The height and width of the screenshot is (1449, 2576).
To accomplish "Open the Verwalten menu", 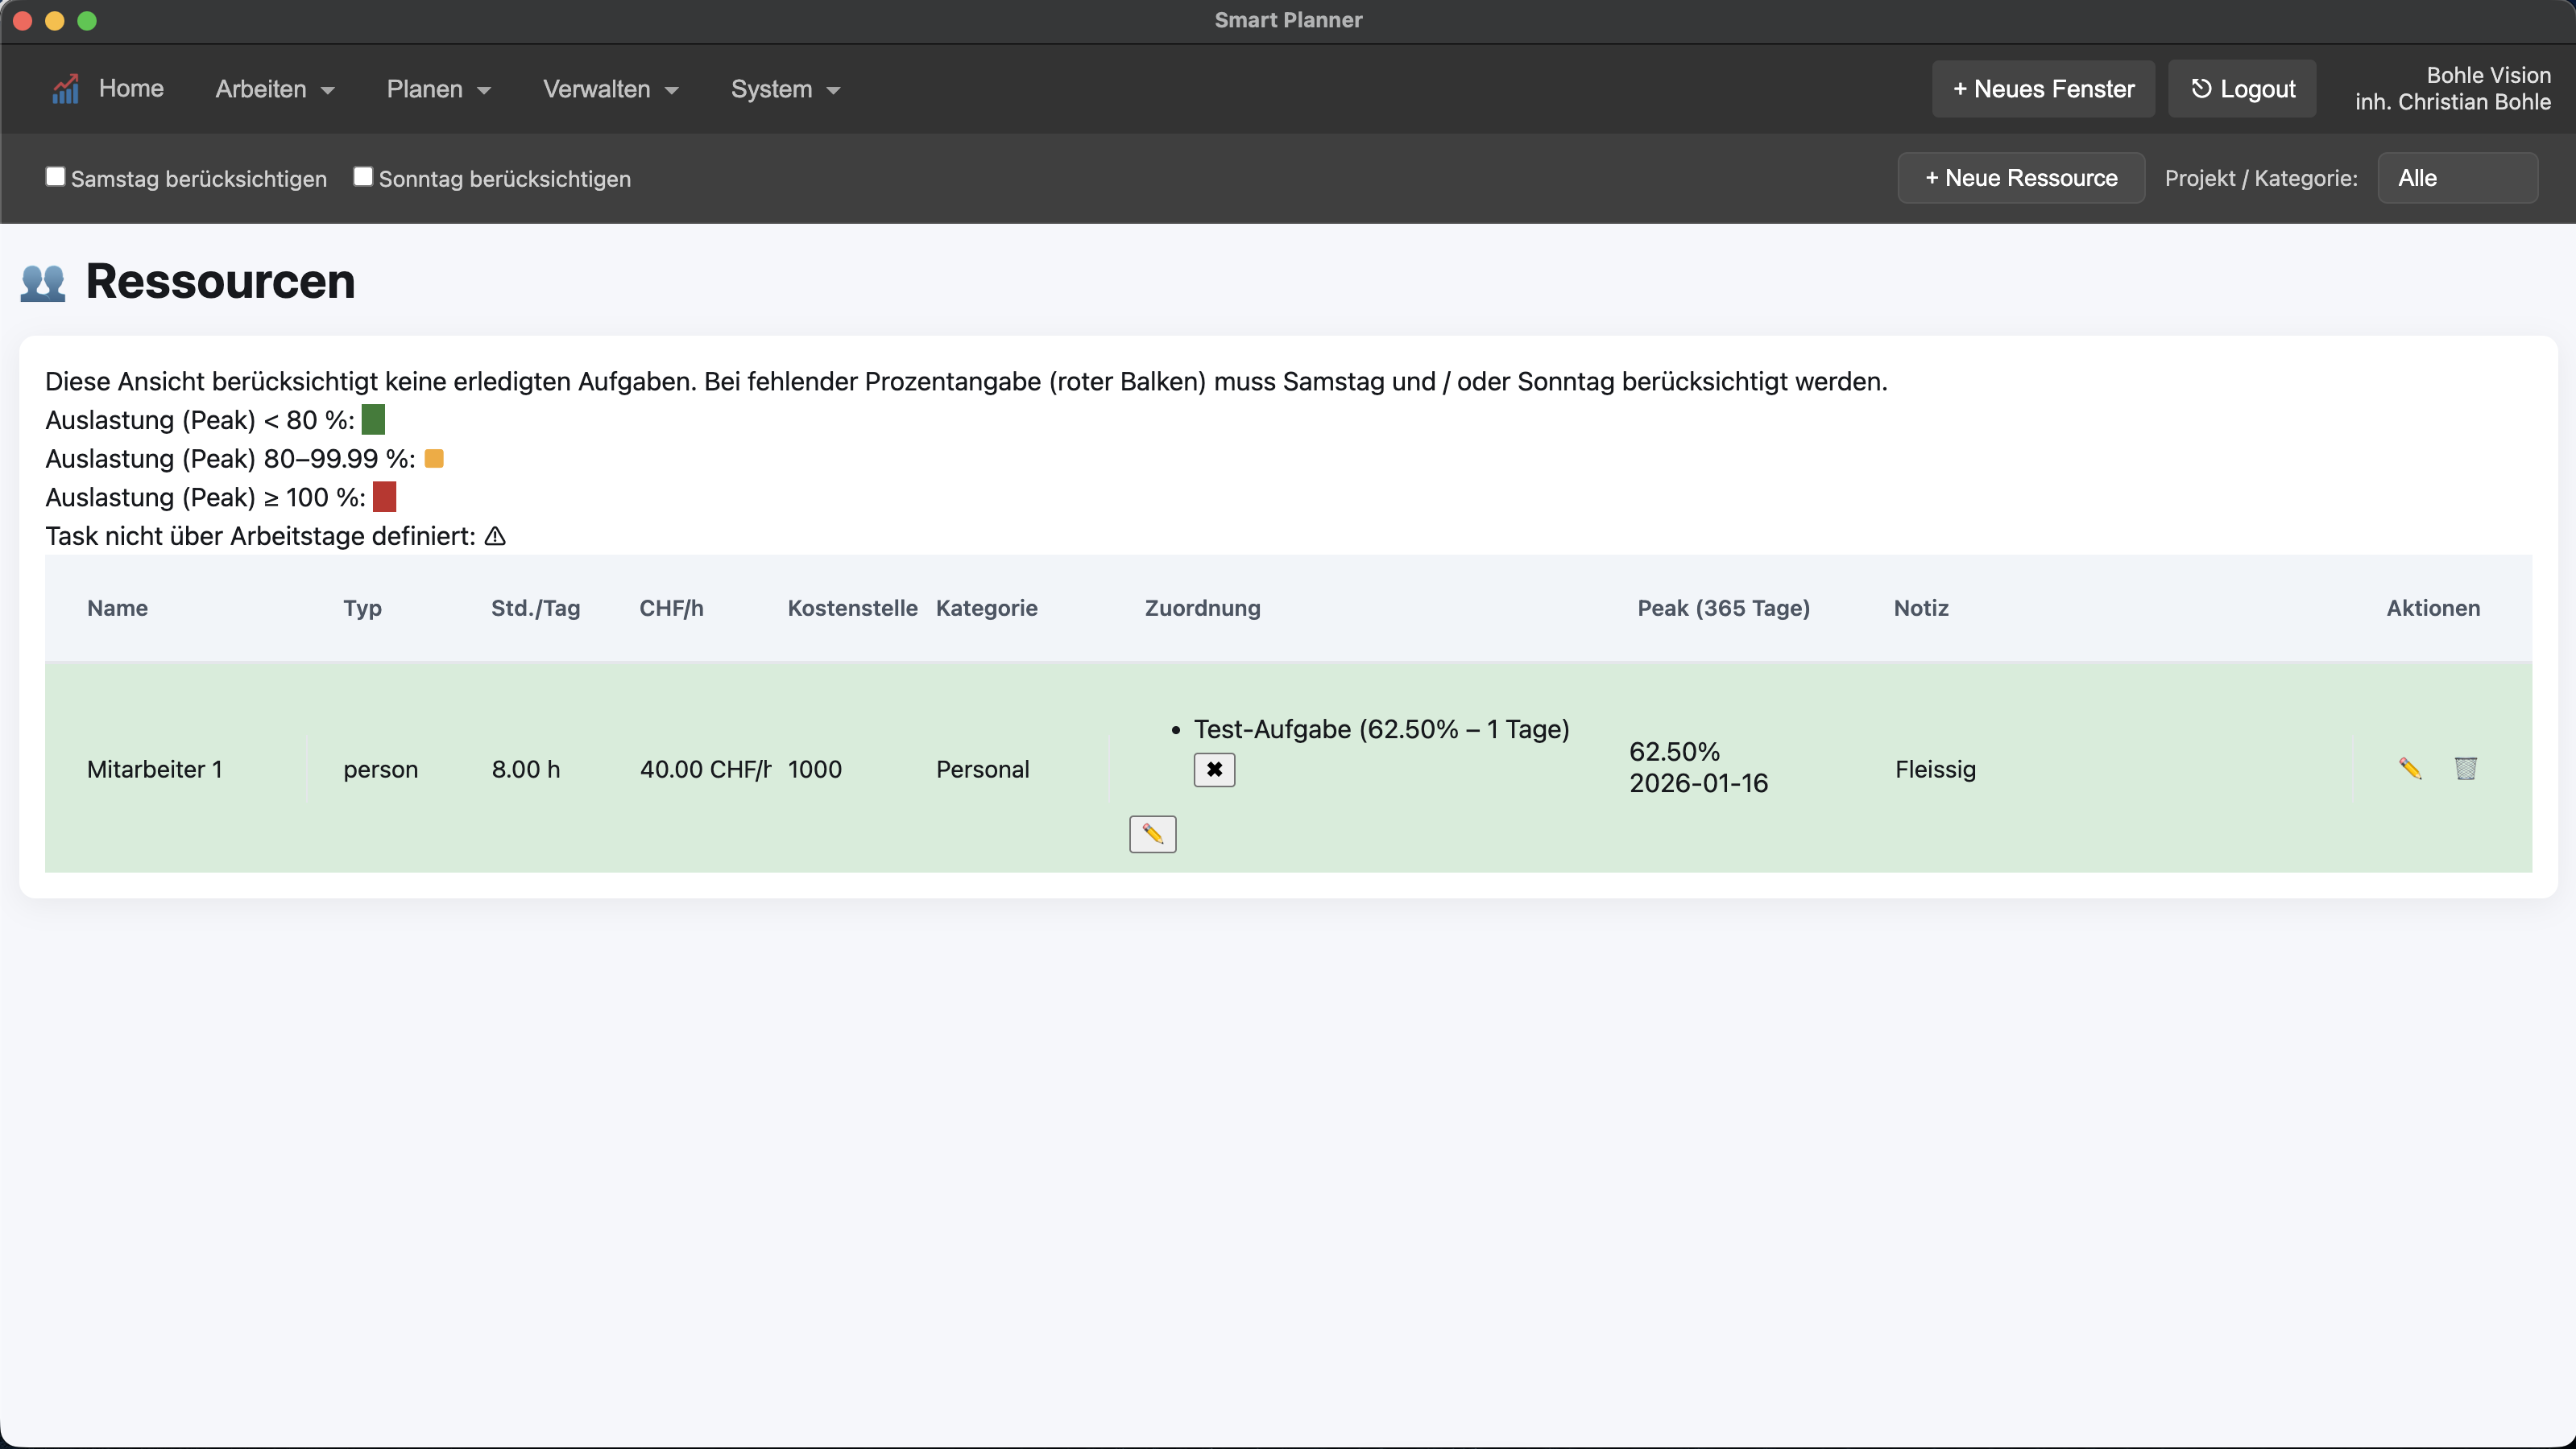I will [610, 89].
